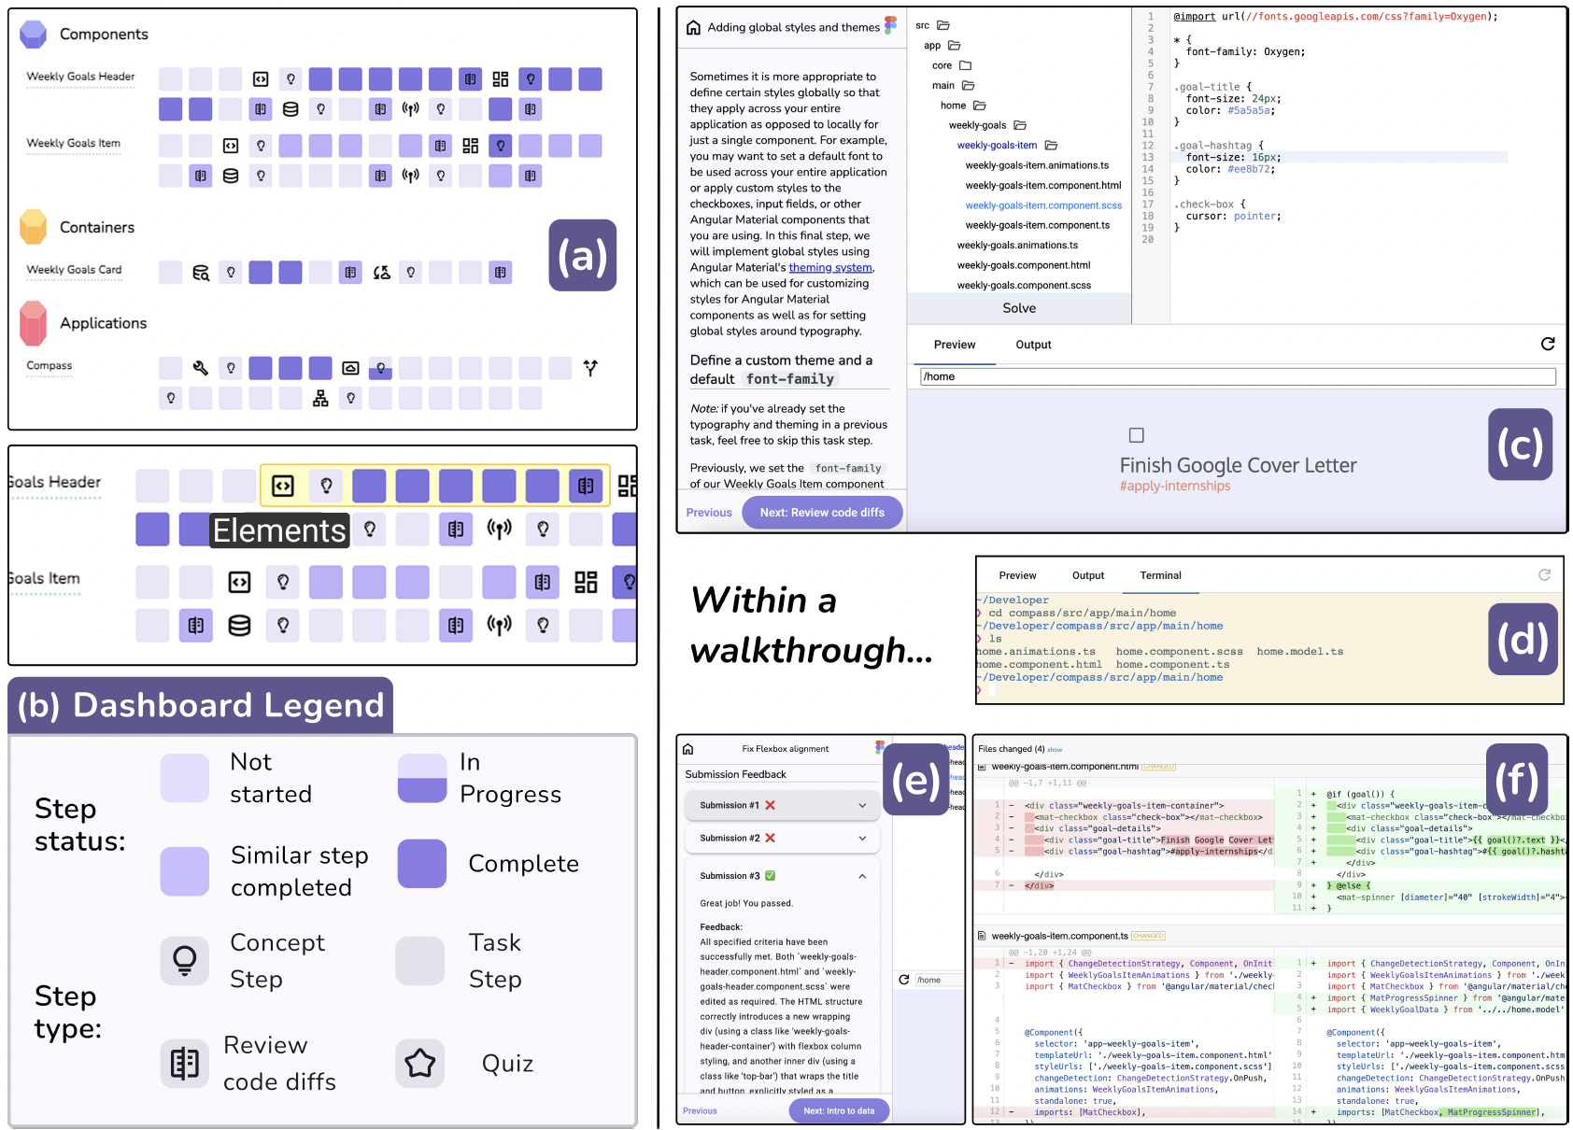Click refresh icon right of Preview/Output tabs
Screen dimensions: 1573x1130
tap(1548, 344)
